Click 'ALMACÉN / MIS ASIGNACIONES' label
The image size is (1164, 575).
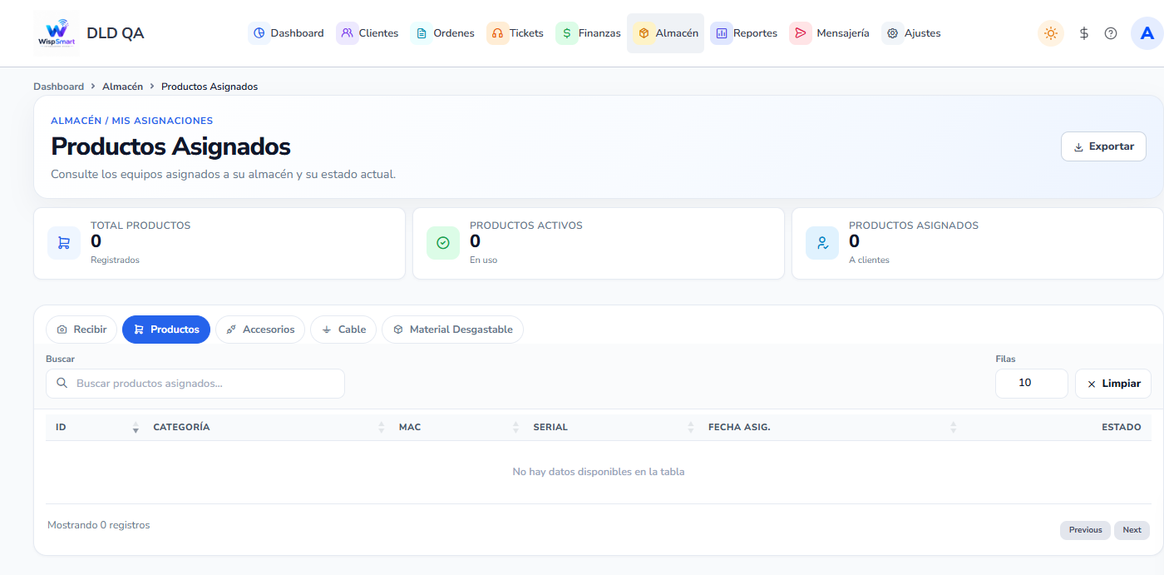point(132,121)
